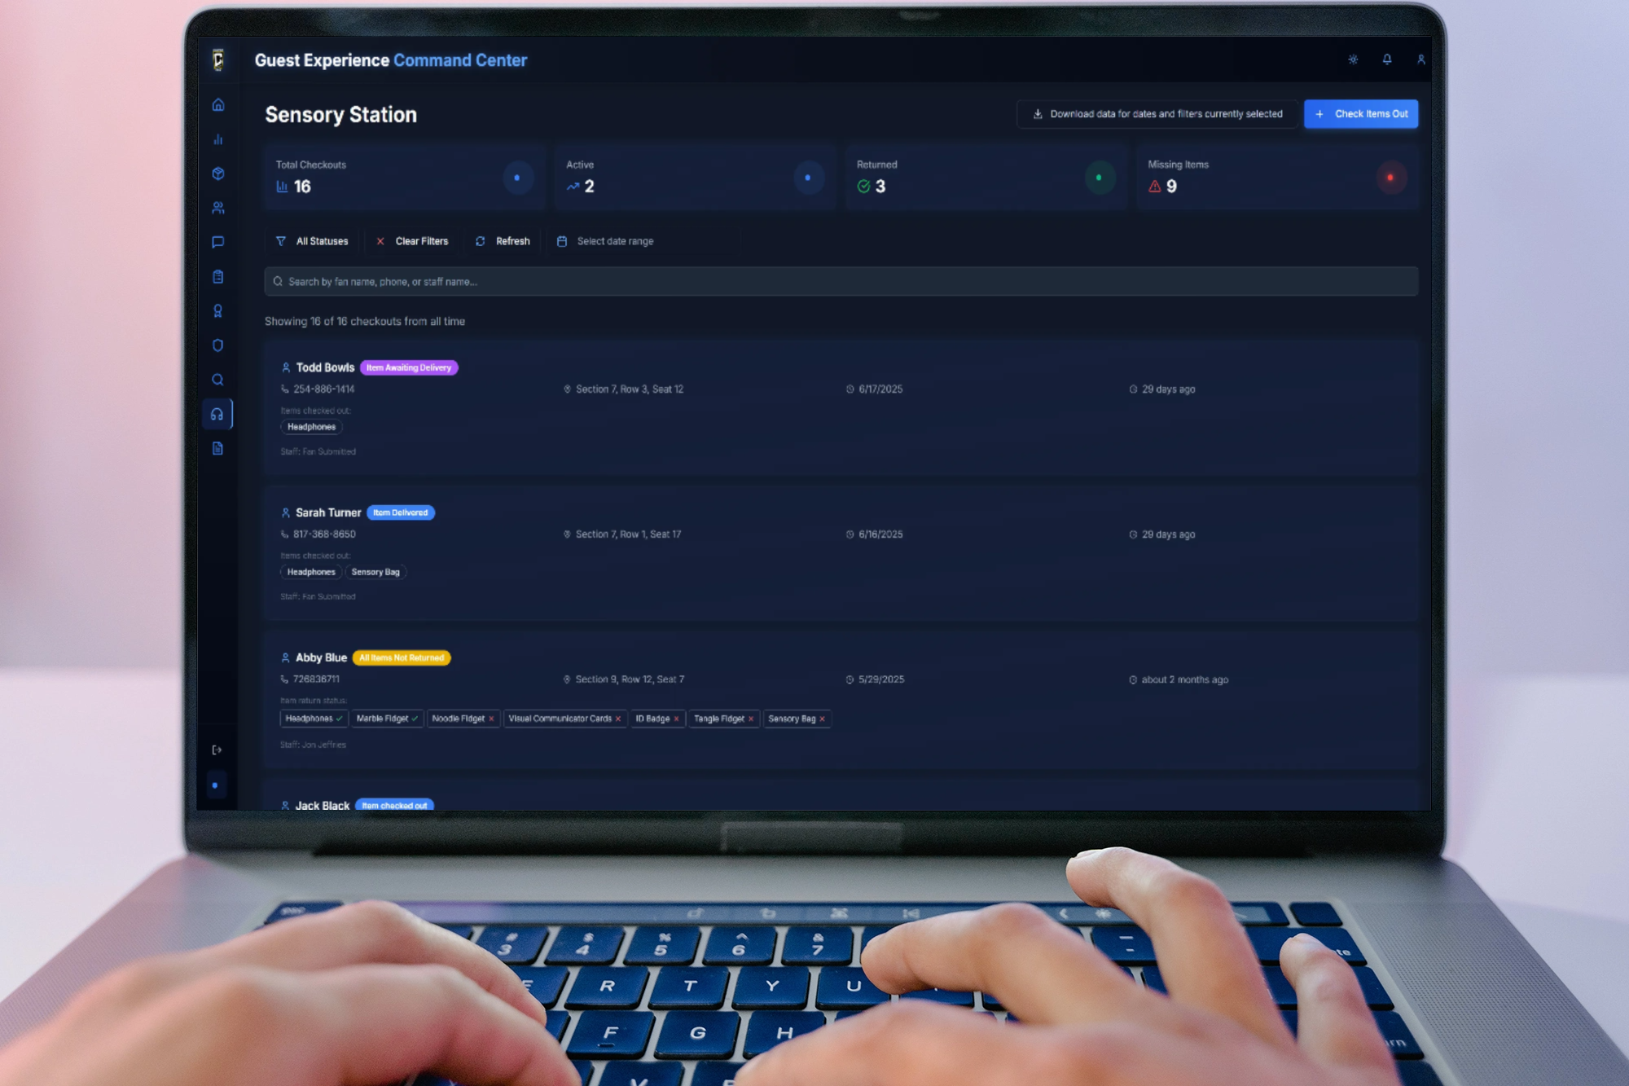Toggle the sun theme icon
Screen dimensions: 1629x1086
[1353, 59]
